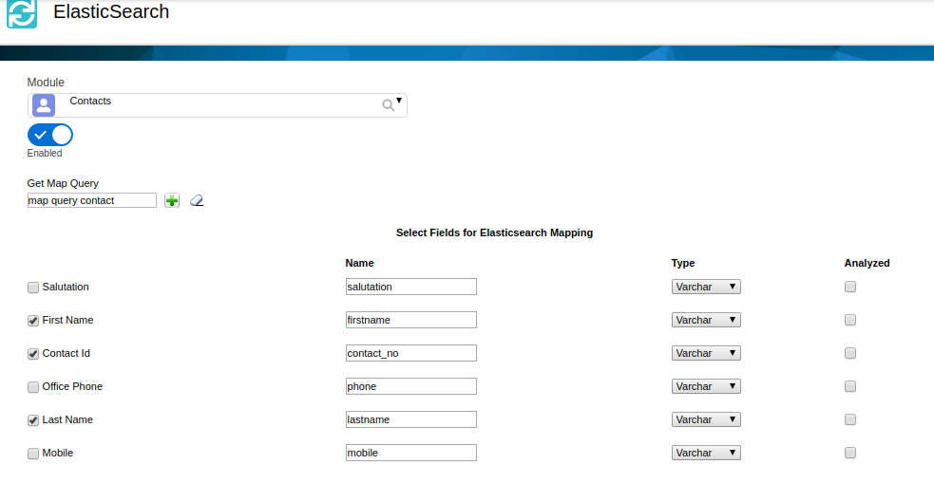Check the Office Phone field checkbox
The height and width of the screenshot is (483, 934).
tap(33, 387)
